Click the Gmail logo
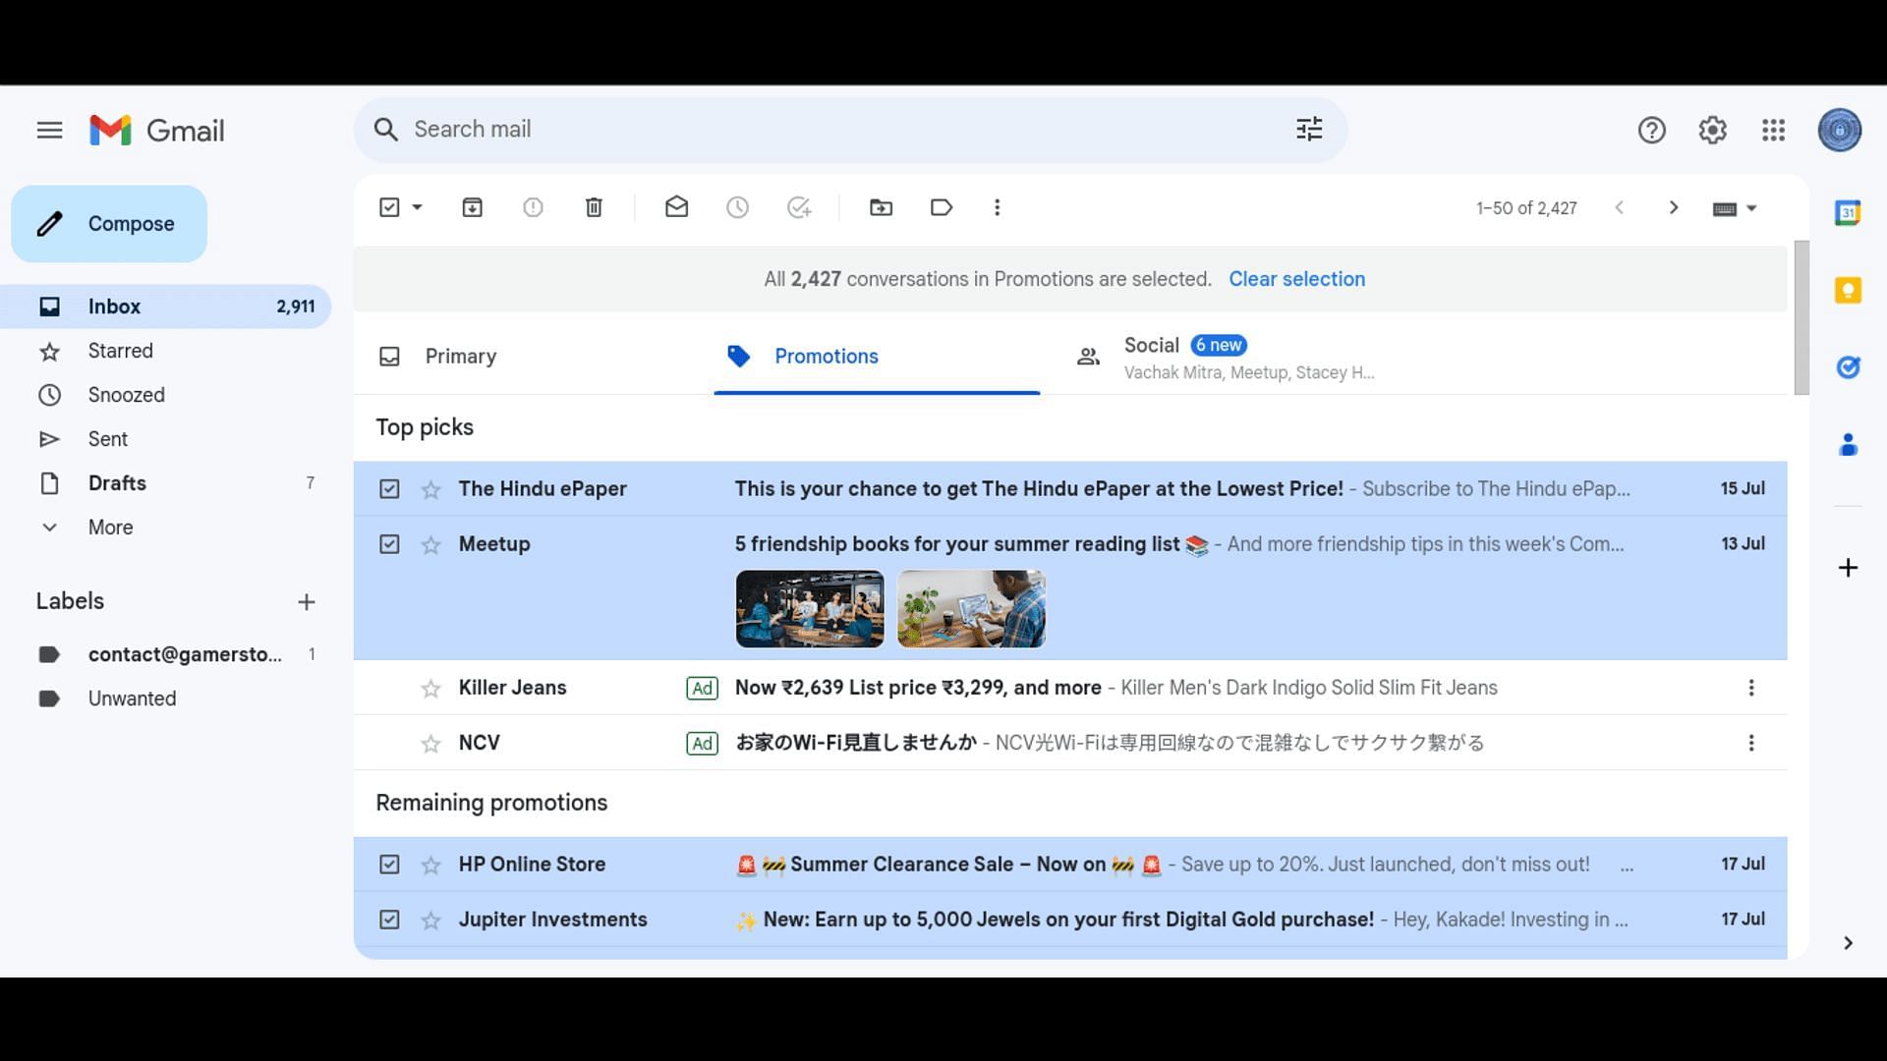The height and width of the screenshot is (1061, 1887). point(157,130)
